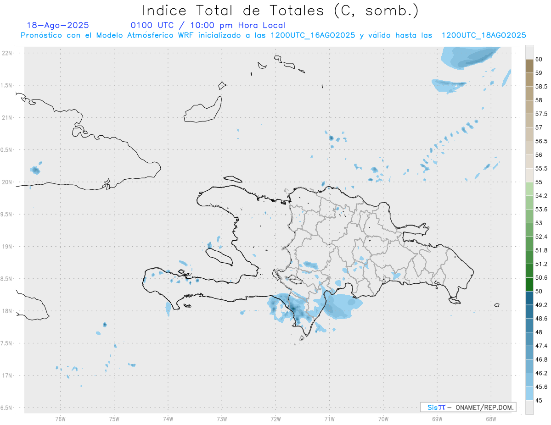Click the colorbar value "50.6"
This screenshot has width=551, height=425.
541,277
